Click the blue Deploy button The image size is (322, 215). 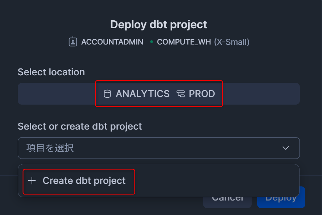pyautogui.click(x=281, y=201)
